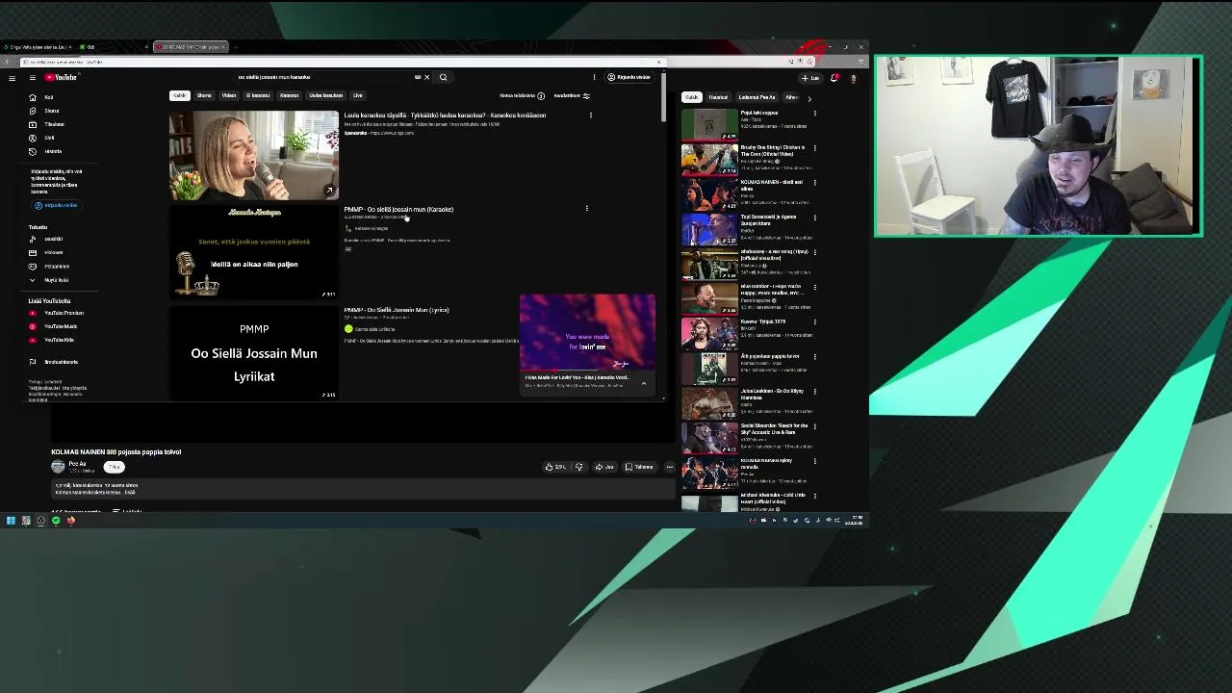Like the KOLMAS NAINEN video
Viewport: 1232px width, 693px height.
coord(555,467)
